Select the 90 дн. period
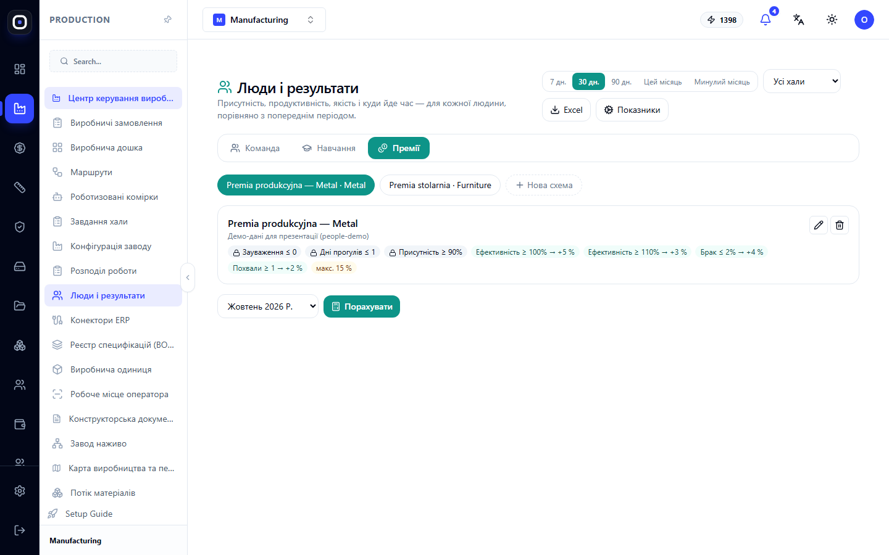This screenshot has height=555, width=889. 622,82
